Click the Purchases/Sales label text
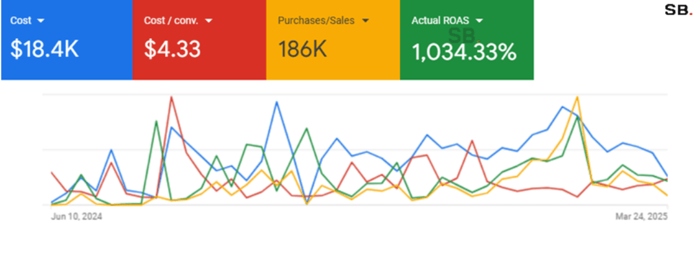This screenshot has height=259, width=699. point(316,21)
